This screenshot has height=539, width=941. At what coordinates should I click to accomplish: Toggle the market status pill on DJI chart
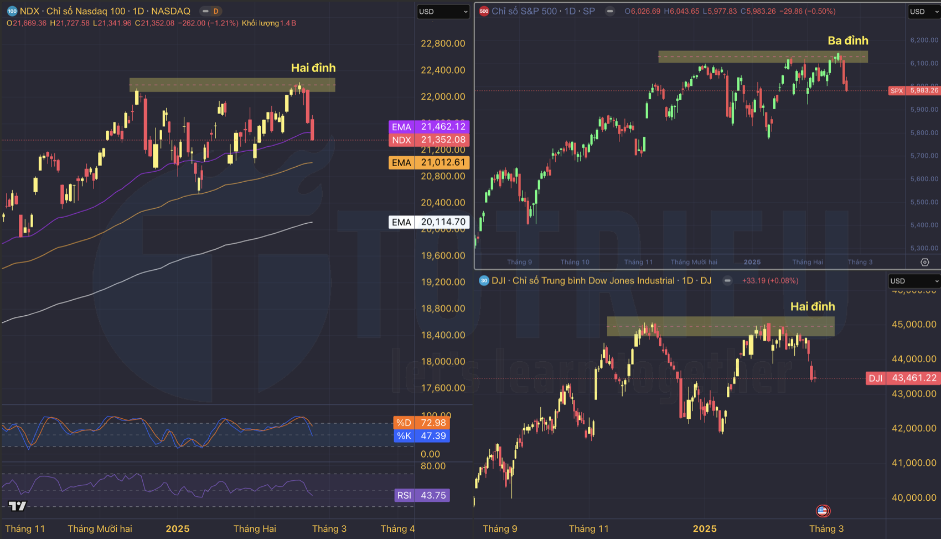pyautogui.click(x=727, y=281)
